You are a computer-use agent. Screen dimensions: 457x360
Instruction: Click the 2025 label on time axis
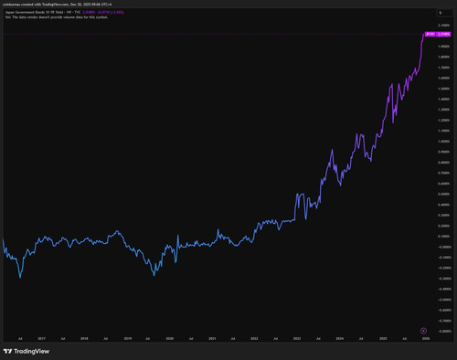point(383,338)
